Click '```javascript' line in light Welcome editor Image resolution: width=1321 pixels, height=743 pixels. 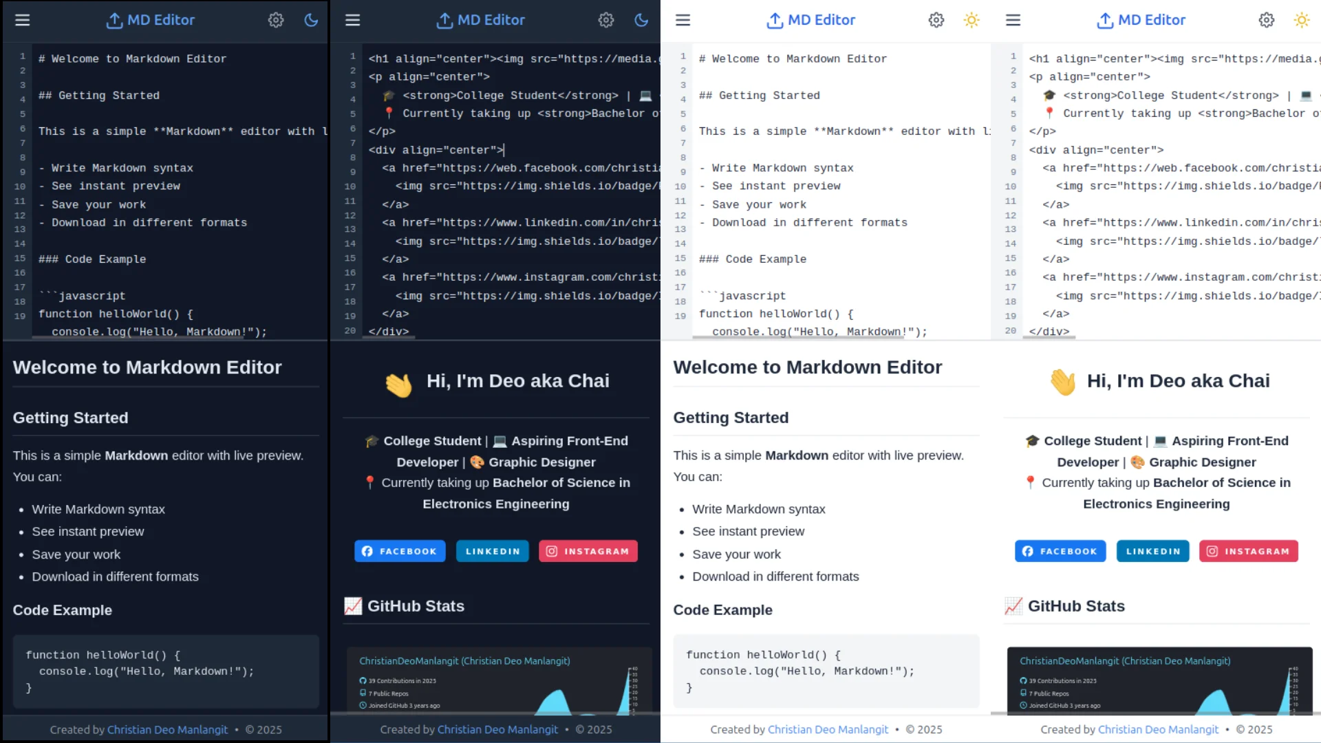pos(742,296)
